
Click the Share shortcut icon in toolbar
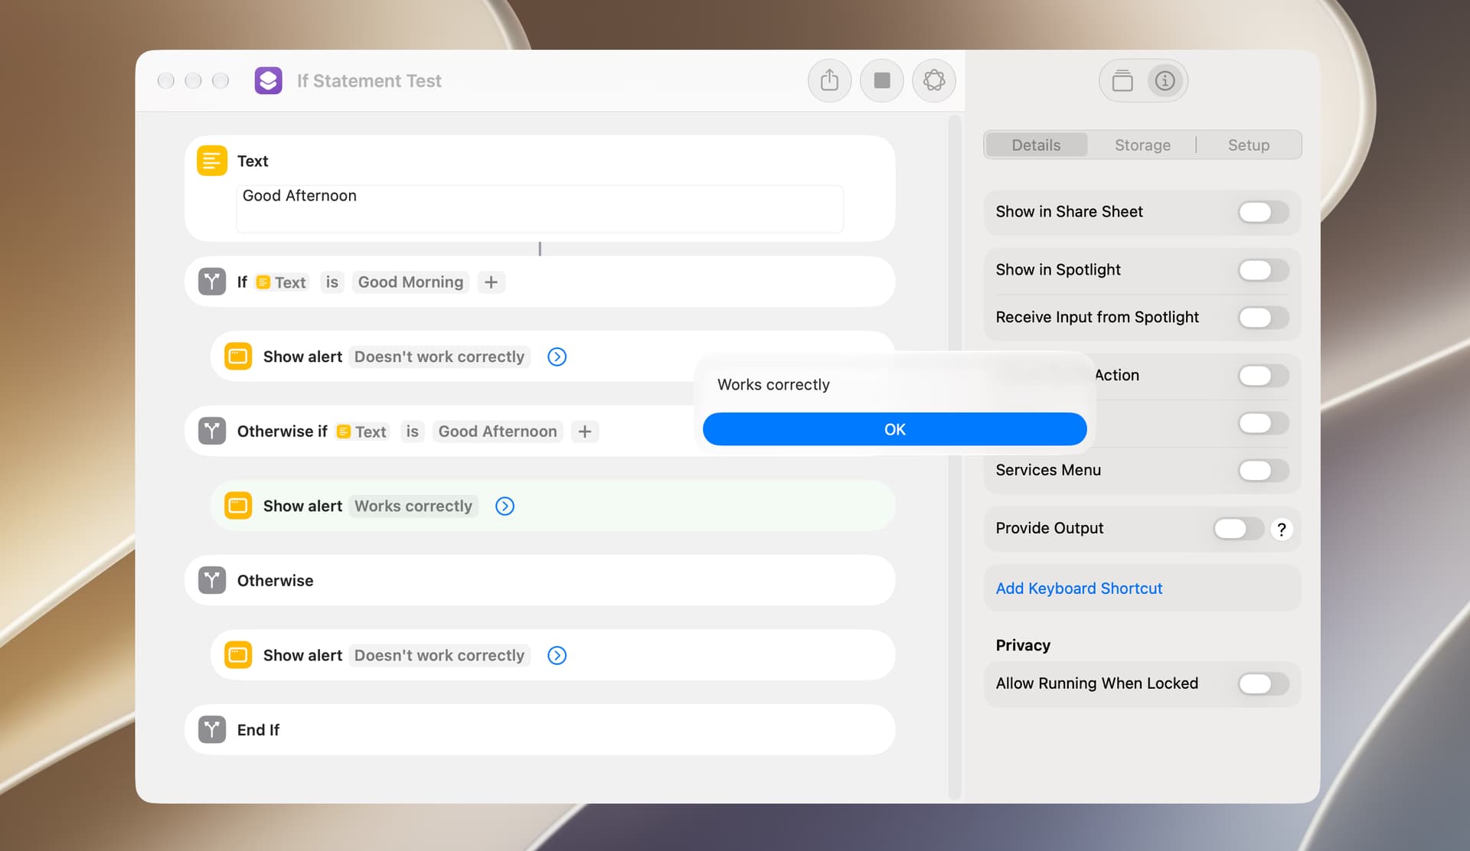829,80
